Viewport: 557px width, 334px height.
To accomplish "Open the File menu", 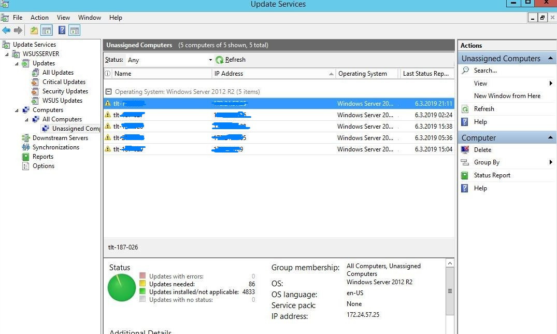I will 18,18.
